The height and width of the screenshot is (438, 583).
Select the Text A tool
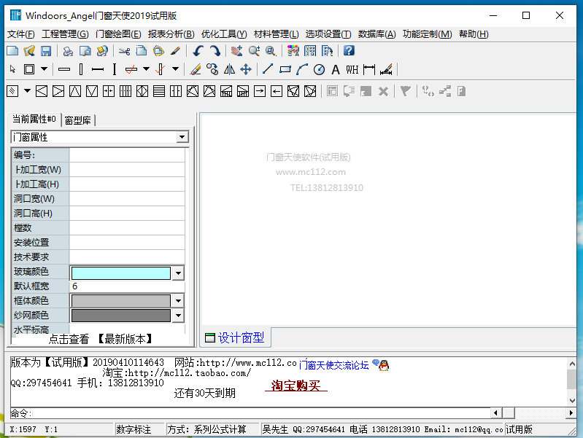click(336, 69)
